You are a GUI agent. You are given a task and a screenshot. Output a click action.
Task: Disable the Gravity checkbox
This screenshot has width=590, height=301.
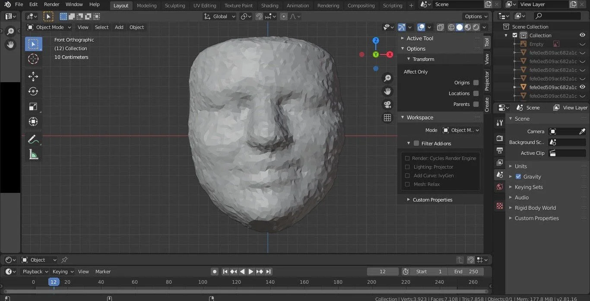pyautogui.click(x=518, y=176)
